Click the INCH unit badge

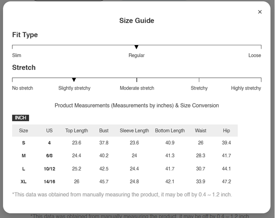click(21, 118)
